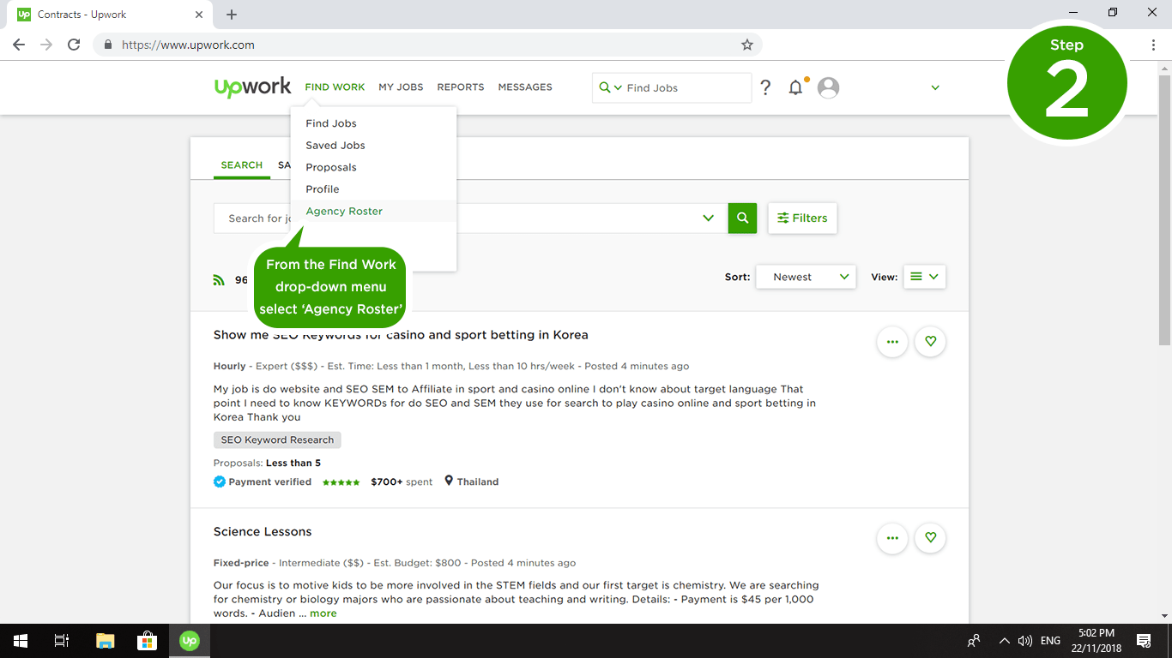Expand the job search field chevron
1172x658 pixels.
coord(708,218)
